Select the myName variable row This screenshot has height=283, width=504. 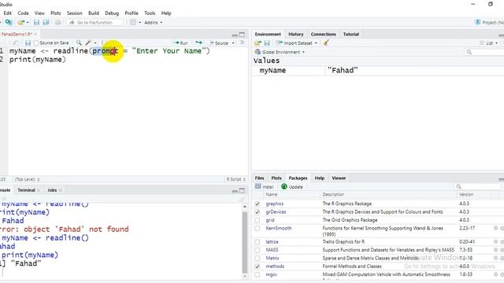coord(378,71)
